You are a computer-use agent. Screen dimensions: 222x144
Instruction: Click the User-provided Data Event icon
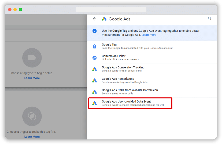pos(95,103)
